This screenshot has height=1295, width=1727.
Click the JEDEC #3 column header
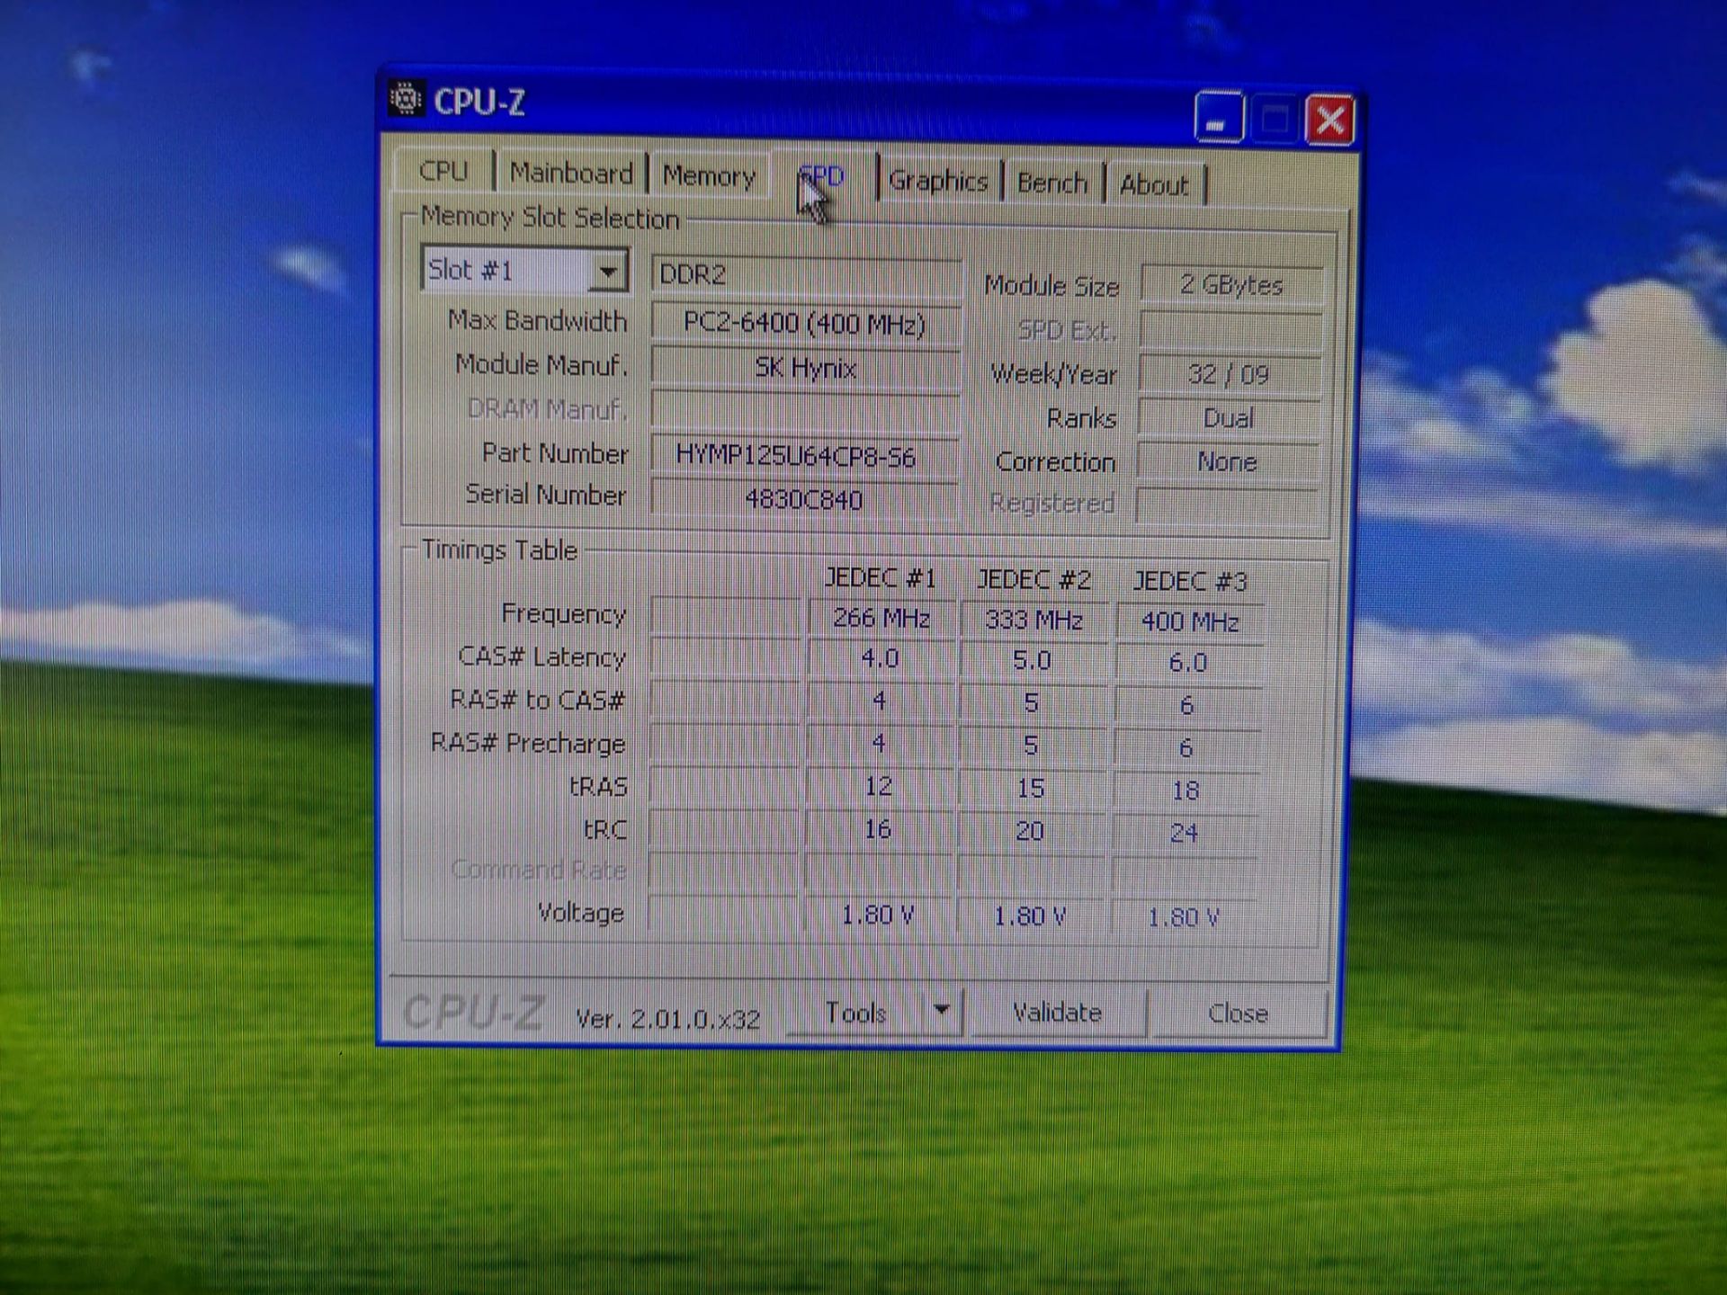click(1190, 582)
